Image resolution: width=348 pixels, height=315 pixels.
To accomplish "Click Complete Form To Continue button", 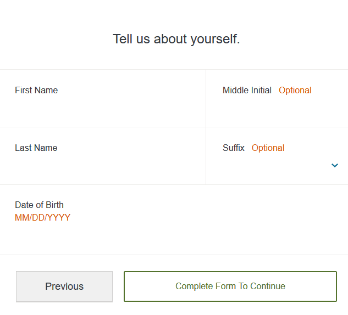I will pos(230,286).
